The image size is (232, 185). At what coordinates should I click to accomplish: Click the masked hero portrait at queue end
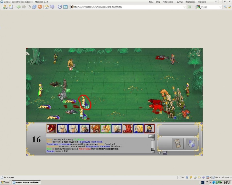click(x=150, y=128)
